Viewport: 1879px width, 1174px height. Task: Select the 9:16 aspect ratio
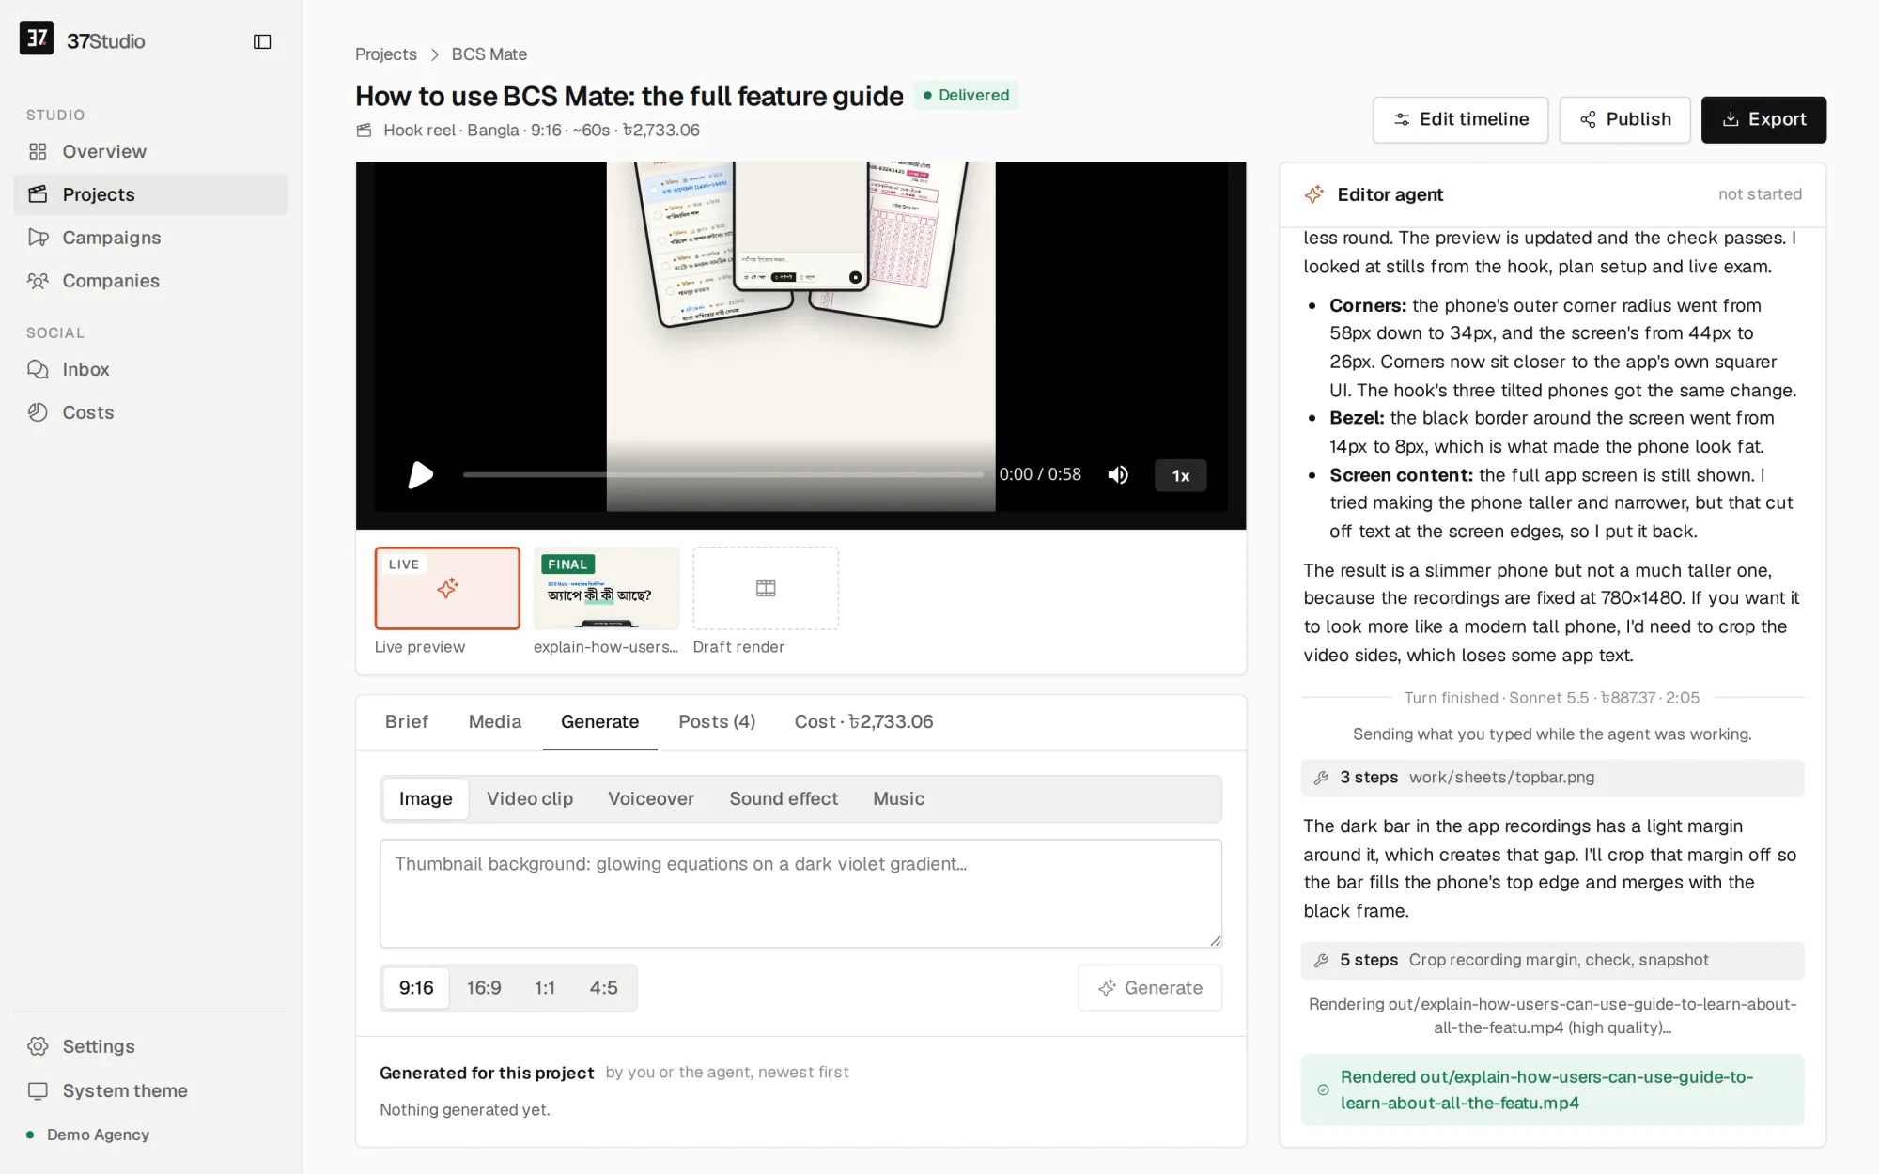coord(416,988)
